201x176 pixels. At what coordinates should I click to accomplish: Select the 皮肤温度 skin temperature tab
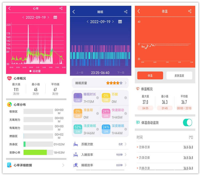[x=180, y=75]
